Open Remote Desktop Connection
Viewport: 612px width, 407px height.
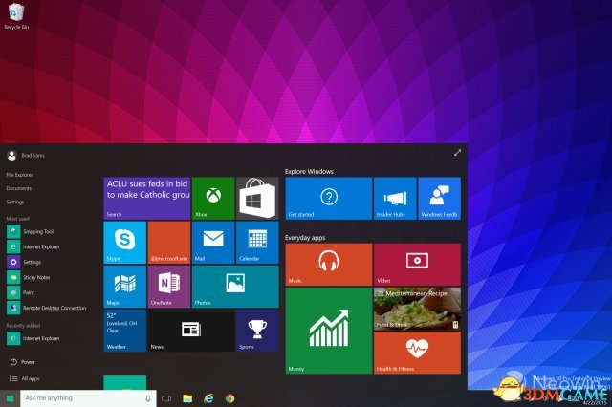[47, 308]
